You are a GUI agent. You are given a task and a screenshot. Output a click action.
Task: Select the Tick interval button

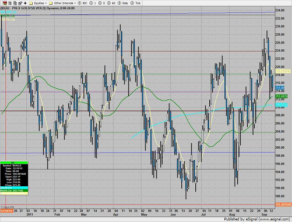click(x=136, y=3)
